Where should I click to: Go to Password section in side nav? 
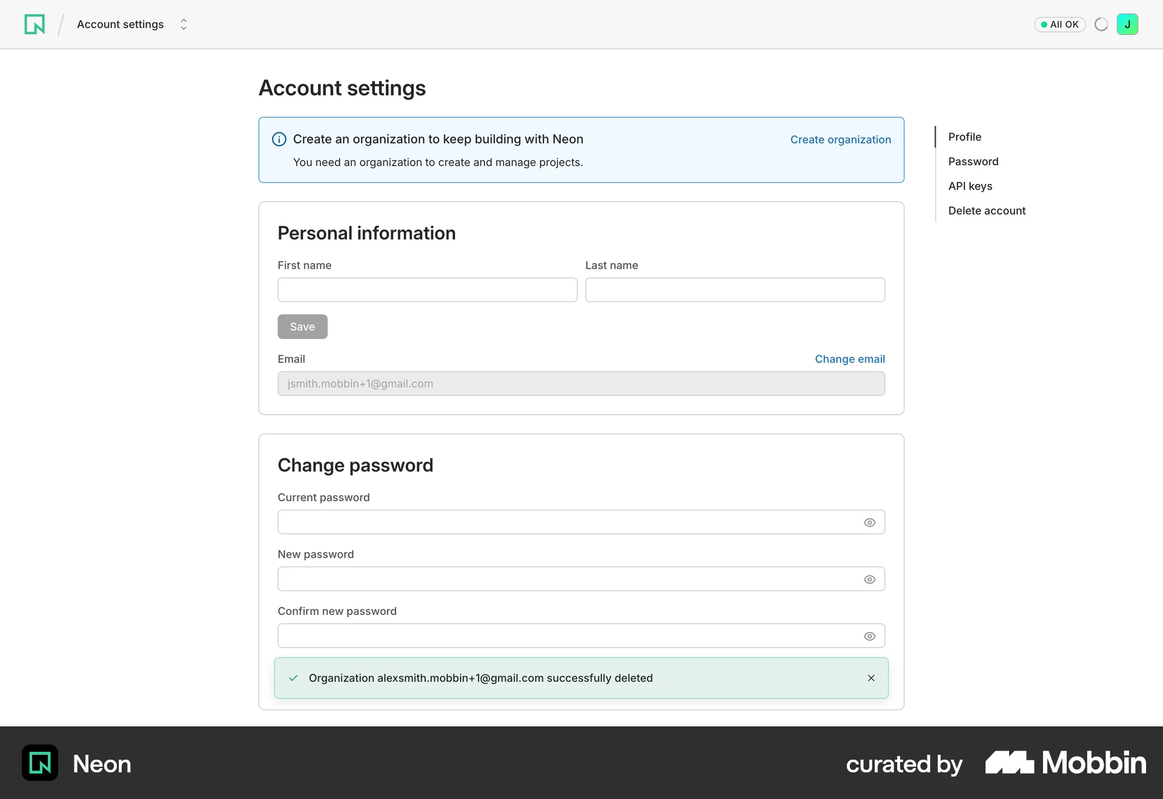[973, 162]
